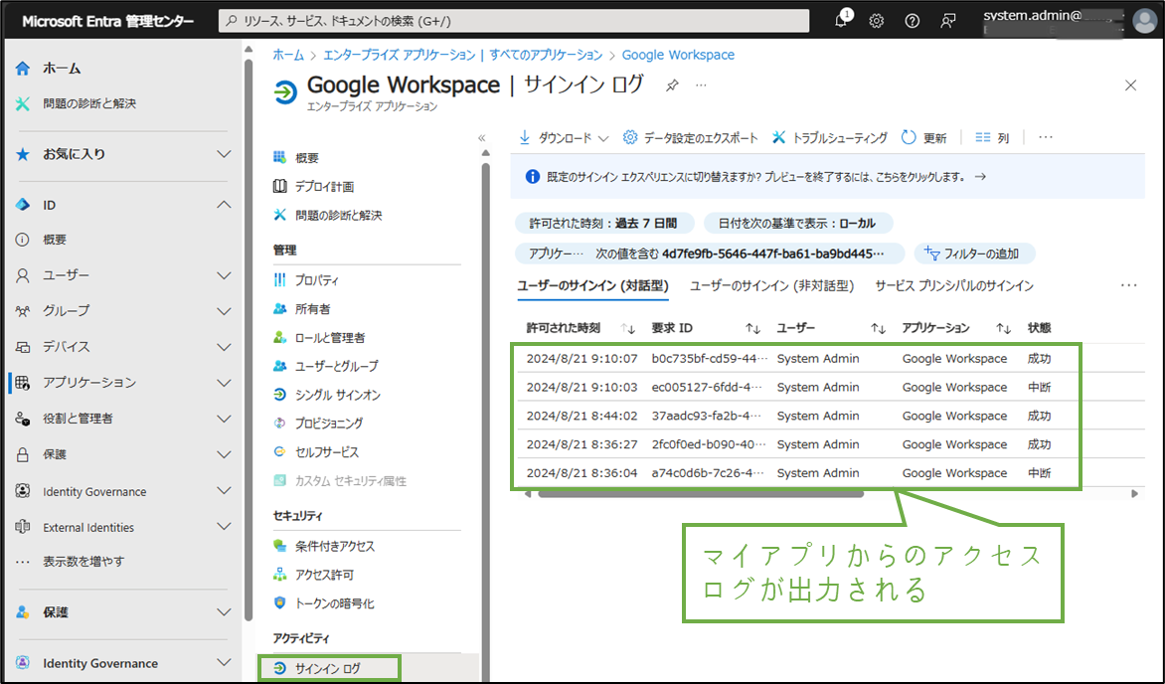Click the Download toolbar icon

point(525,137)
